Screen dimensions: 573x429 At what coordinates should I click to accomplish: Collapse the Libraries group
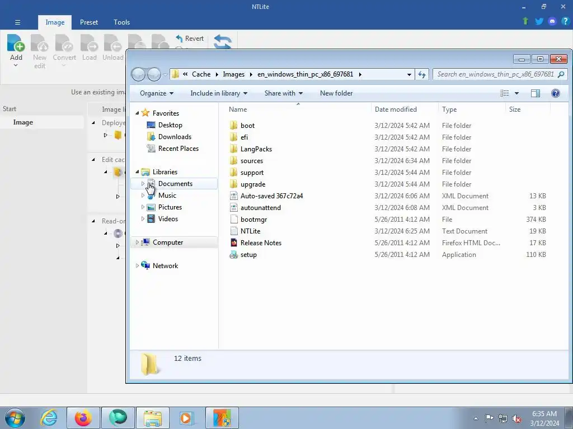pos(138,172)
